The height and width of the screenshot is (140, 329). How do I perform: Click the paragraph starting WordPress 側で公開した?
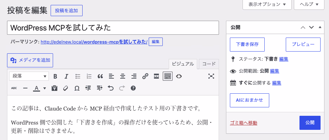(x=112, y=127)
